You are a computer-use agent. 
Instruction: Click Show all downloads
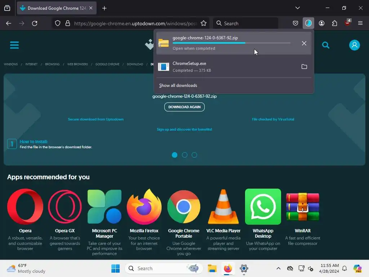(178, 85)
